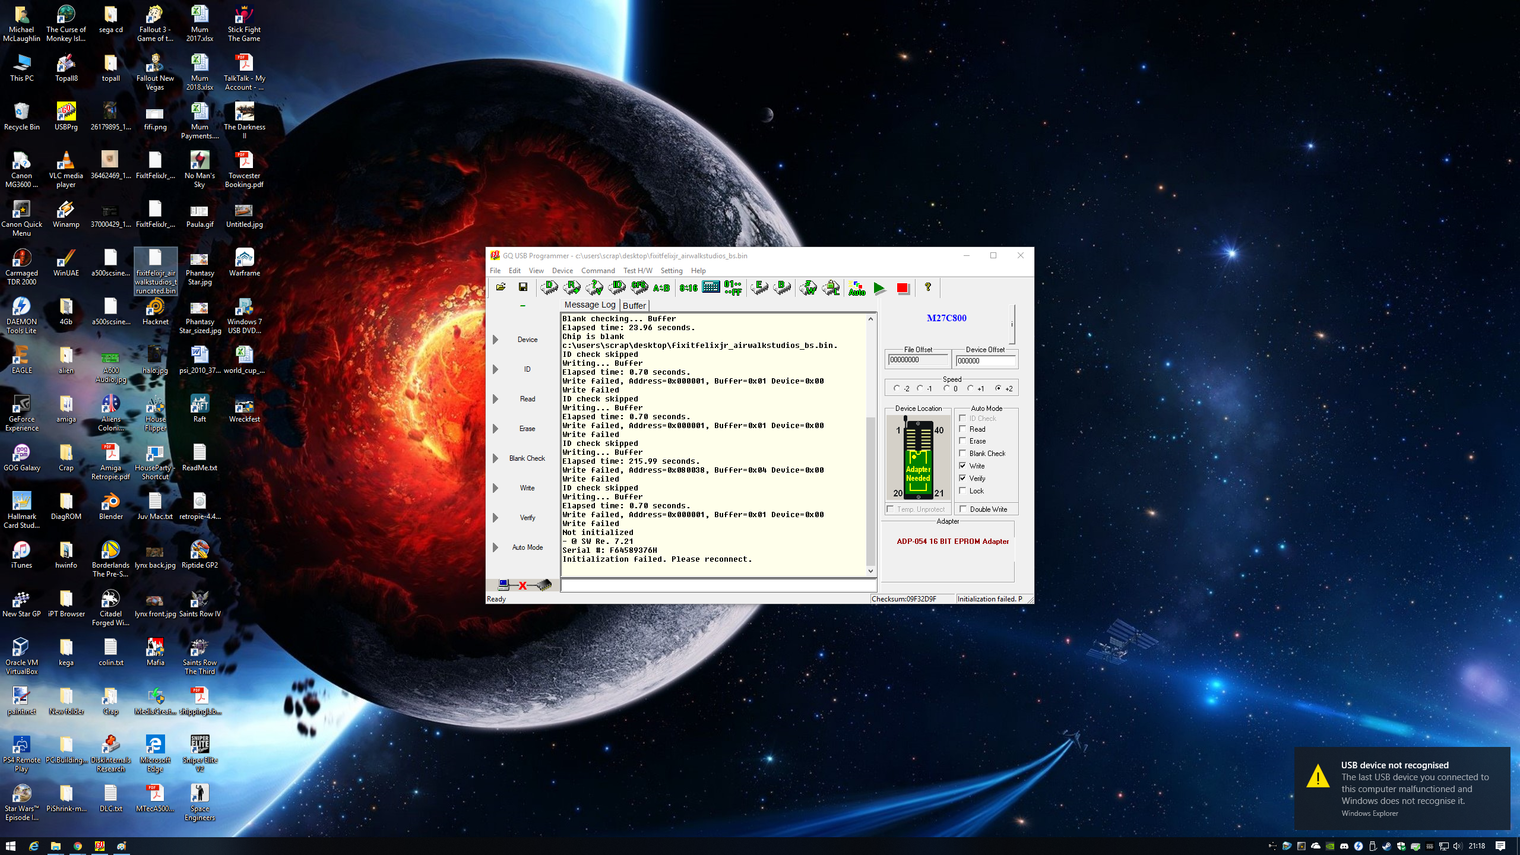Switch to the Buffer tab
This screenshot has height=855, width=1520.
click(634, 305)
